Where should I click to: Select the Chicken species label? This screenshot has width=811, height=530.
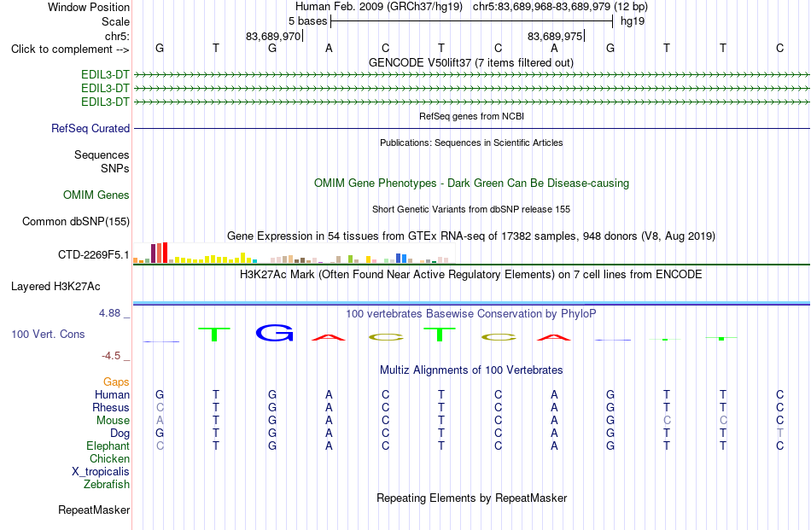[x=109, y=458]
